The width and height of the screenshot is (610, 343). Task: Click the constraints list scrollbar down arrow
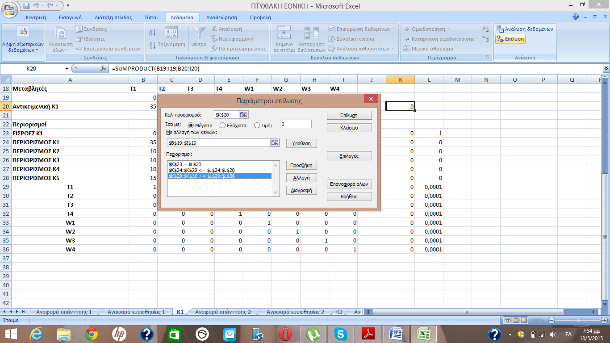[276, 192]
